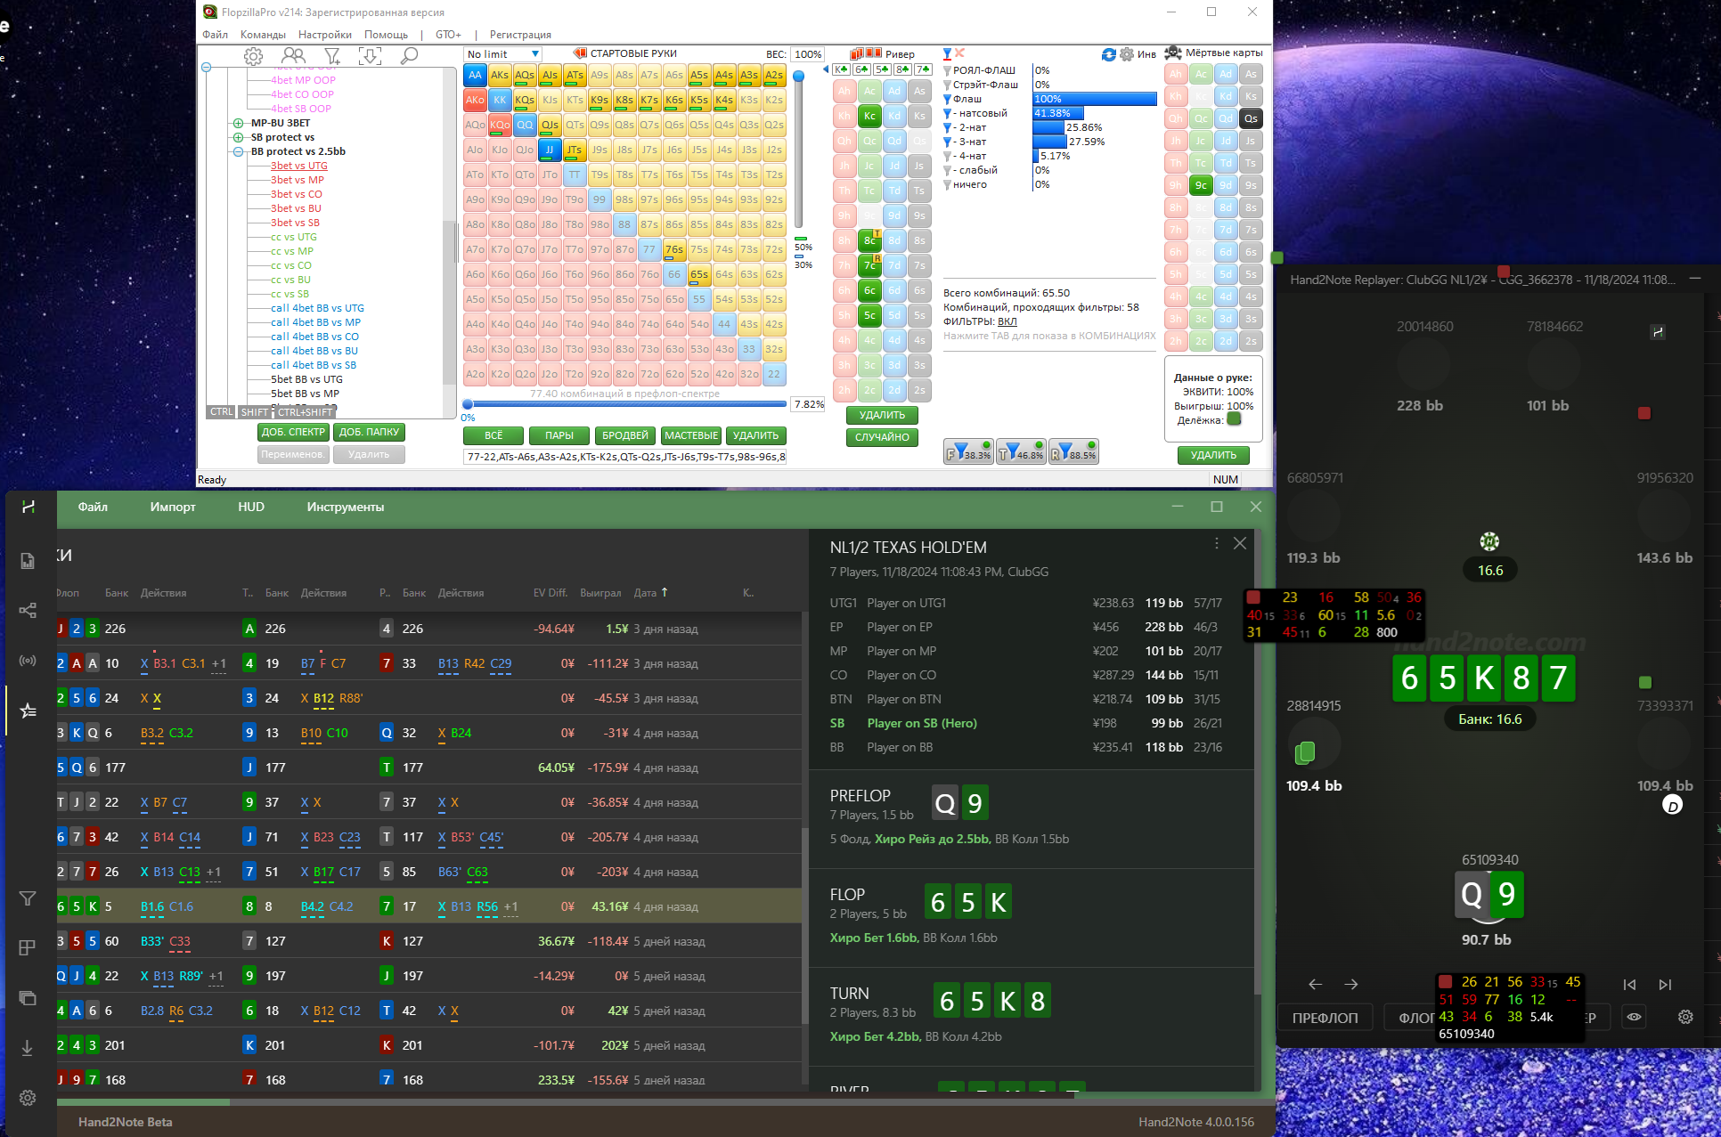The image size is (1721, 1137).
Task: Expand the SB protect vs tree node
Action: [x=238, y=137]
